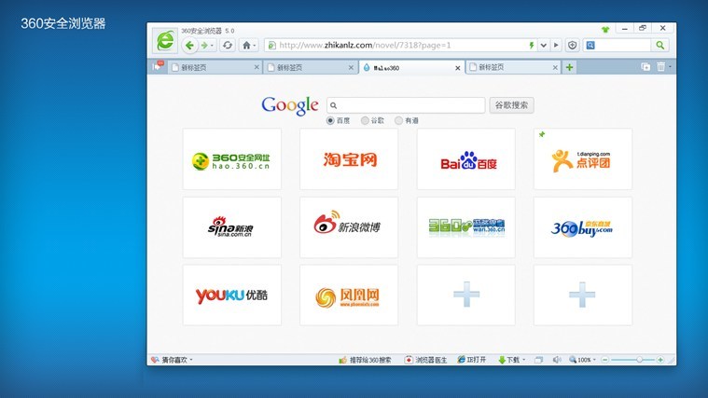This screenshot has width=708, height=398.
Task: Click the tab-list icon at tab bar right
Action: point(646,67)
